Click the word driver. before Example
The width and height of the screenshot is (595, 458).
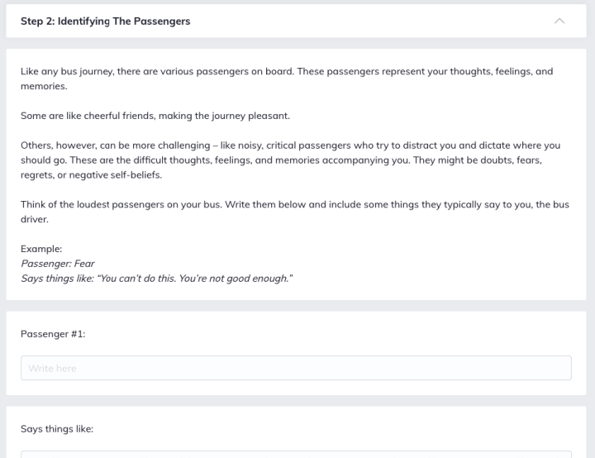35,219
